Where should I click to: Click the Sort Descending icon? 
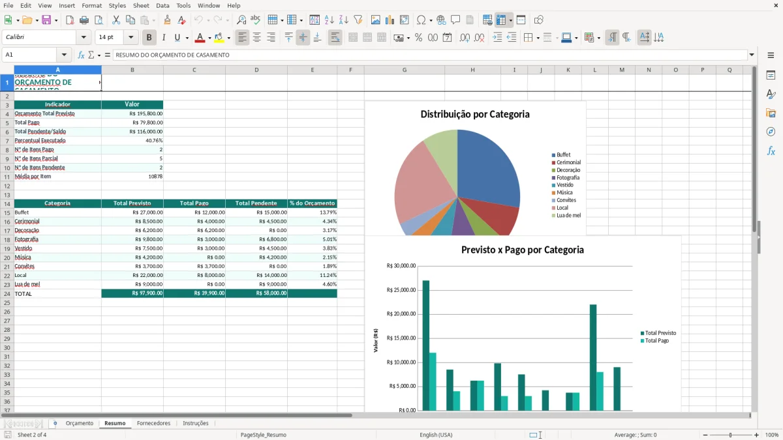point(344,20)
